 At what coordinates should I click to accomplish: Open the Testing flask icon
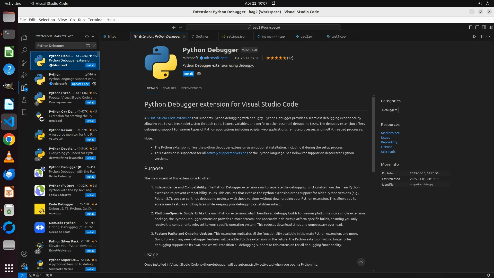[x=24, y=100]
